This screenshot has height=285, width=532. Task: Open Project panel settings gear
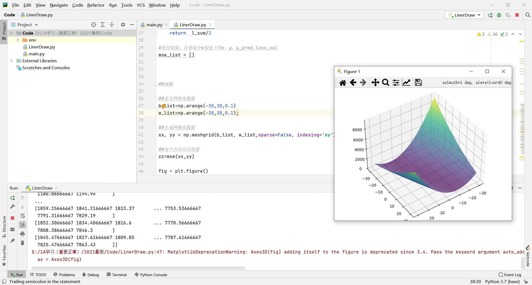click(123, 25)
